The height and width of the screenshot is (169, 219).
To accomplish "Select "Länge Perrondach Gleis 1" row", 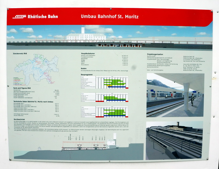I will click(x=36, y=108).
